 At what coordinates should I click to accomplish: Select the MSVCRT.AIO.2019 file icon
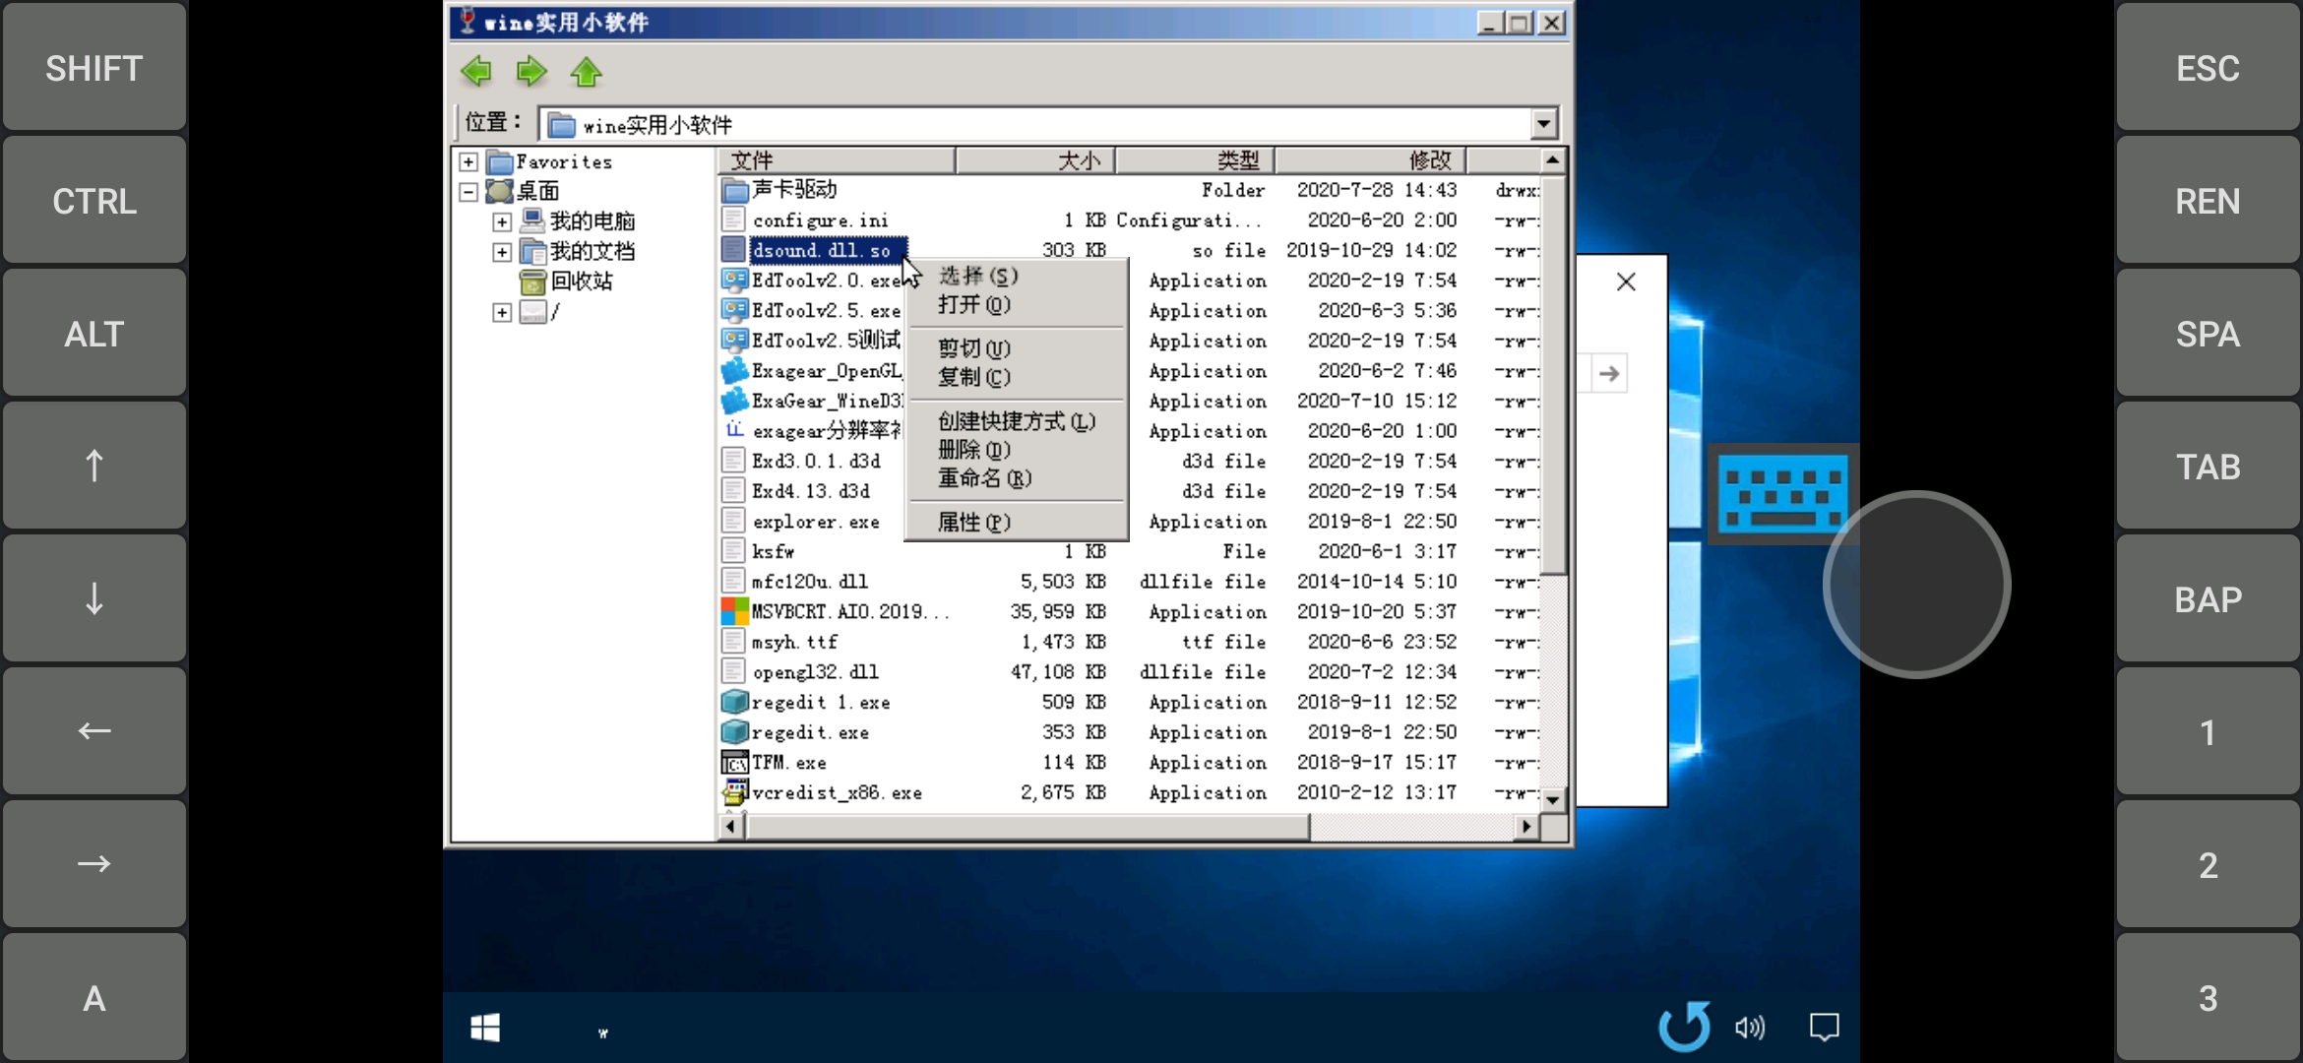(734, 611)
